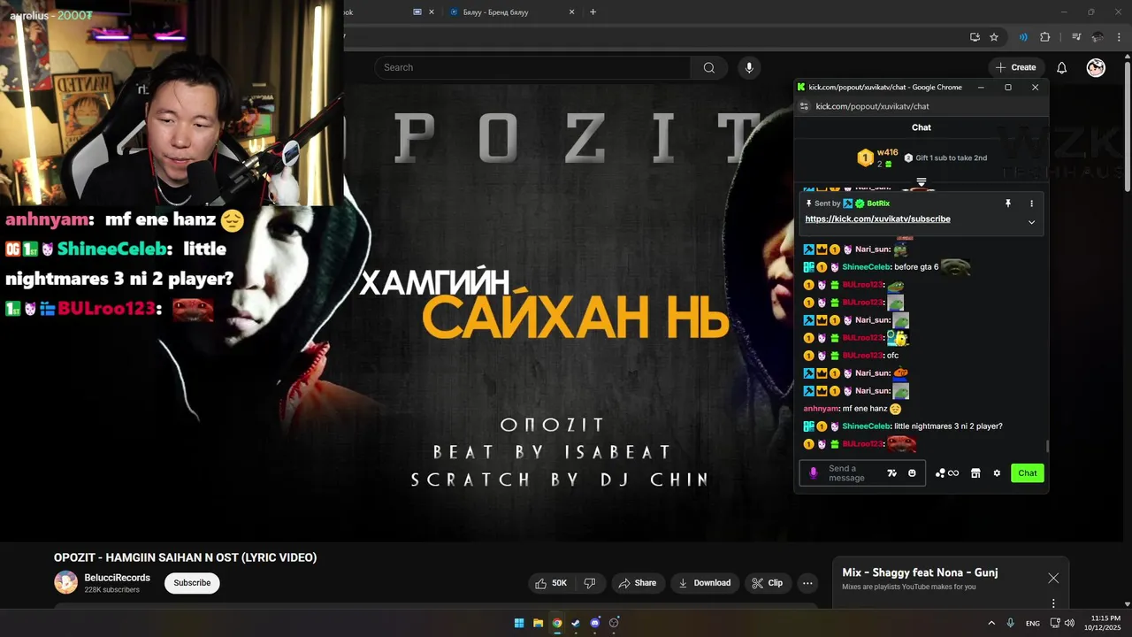1132x637 pixels.
Task: Collapse the pinned message chevron
Action: point(1031,222)
